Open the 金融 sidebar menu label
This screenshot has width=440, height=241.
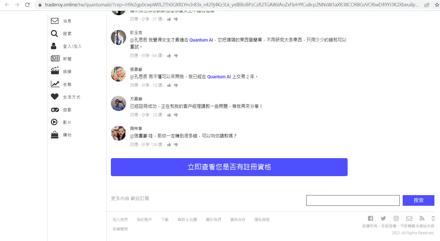click(67, 84)
